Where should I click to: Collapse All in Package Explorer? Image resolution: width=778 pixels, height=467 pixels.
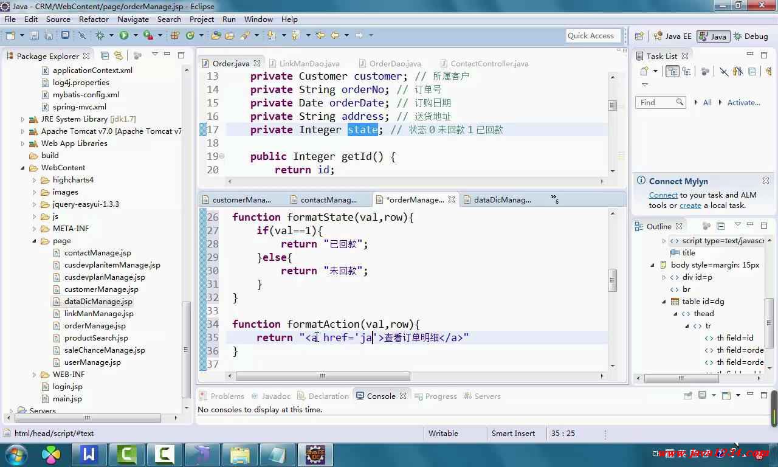click(x=105, y=55)
